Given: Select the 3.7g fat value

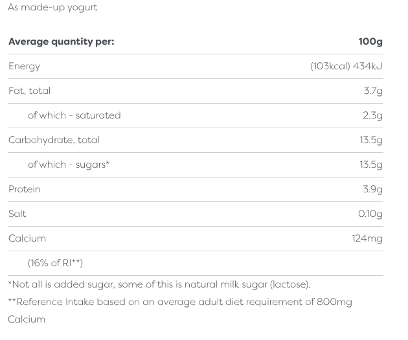Looking at the screenshot, I should click(x=373, y=91).
